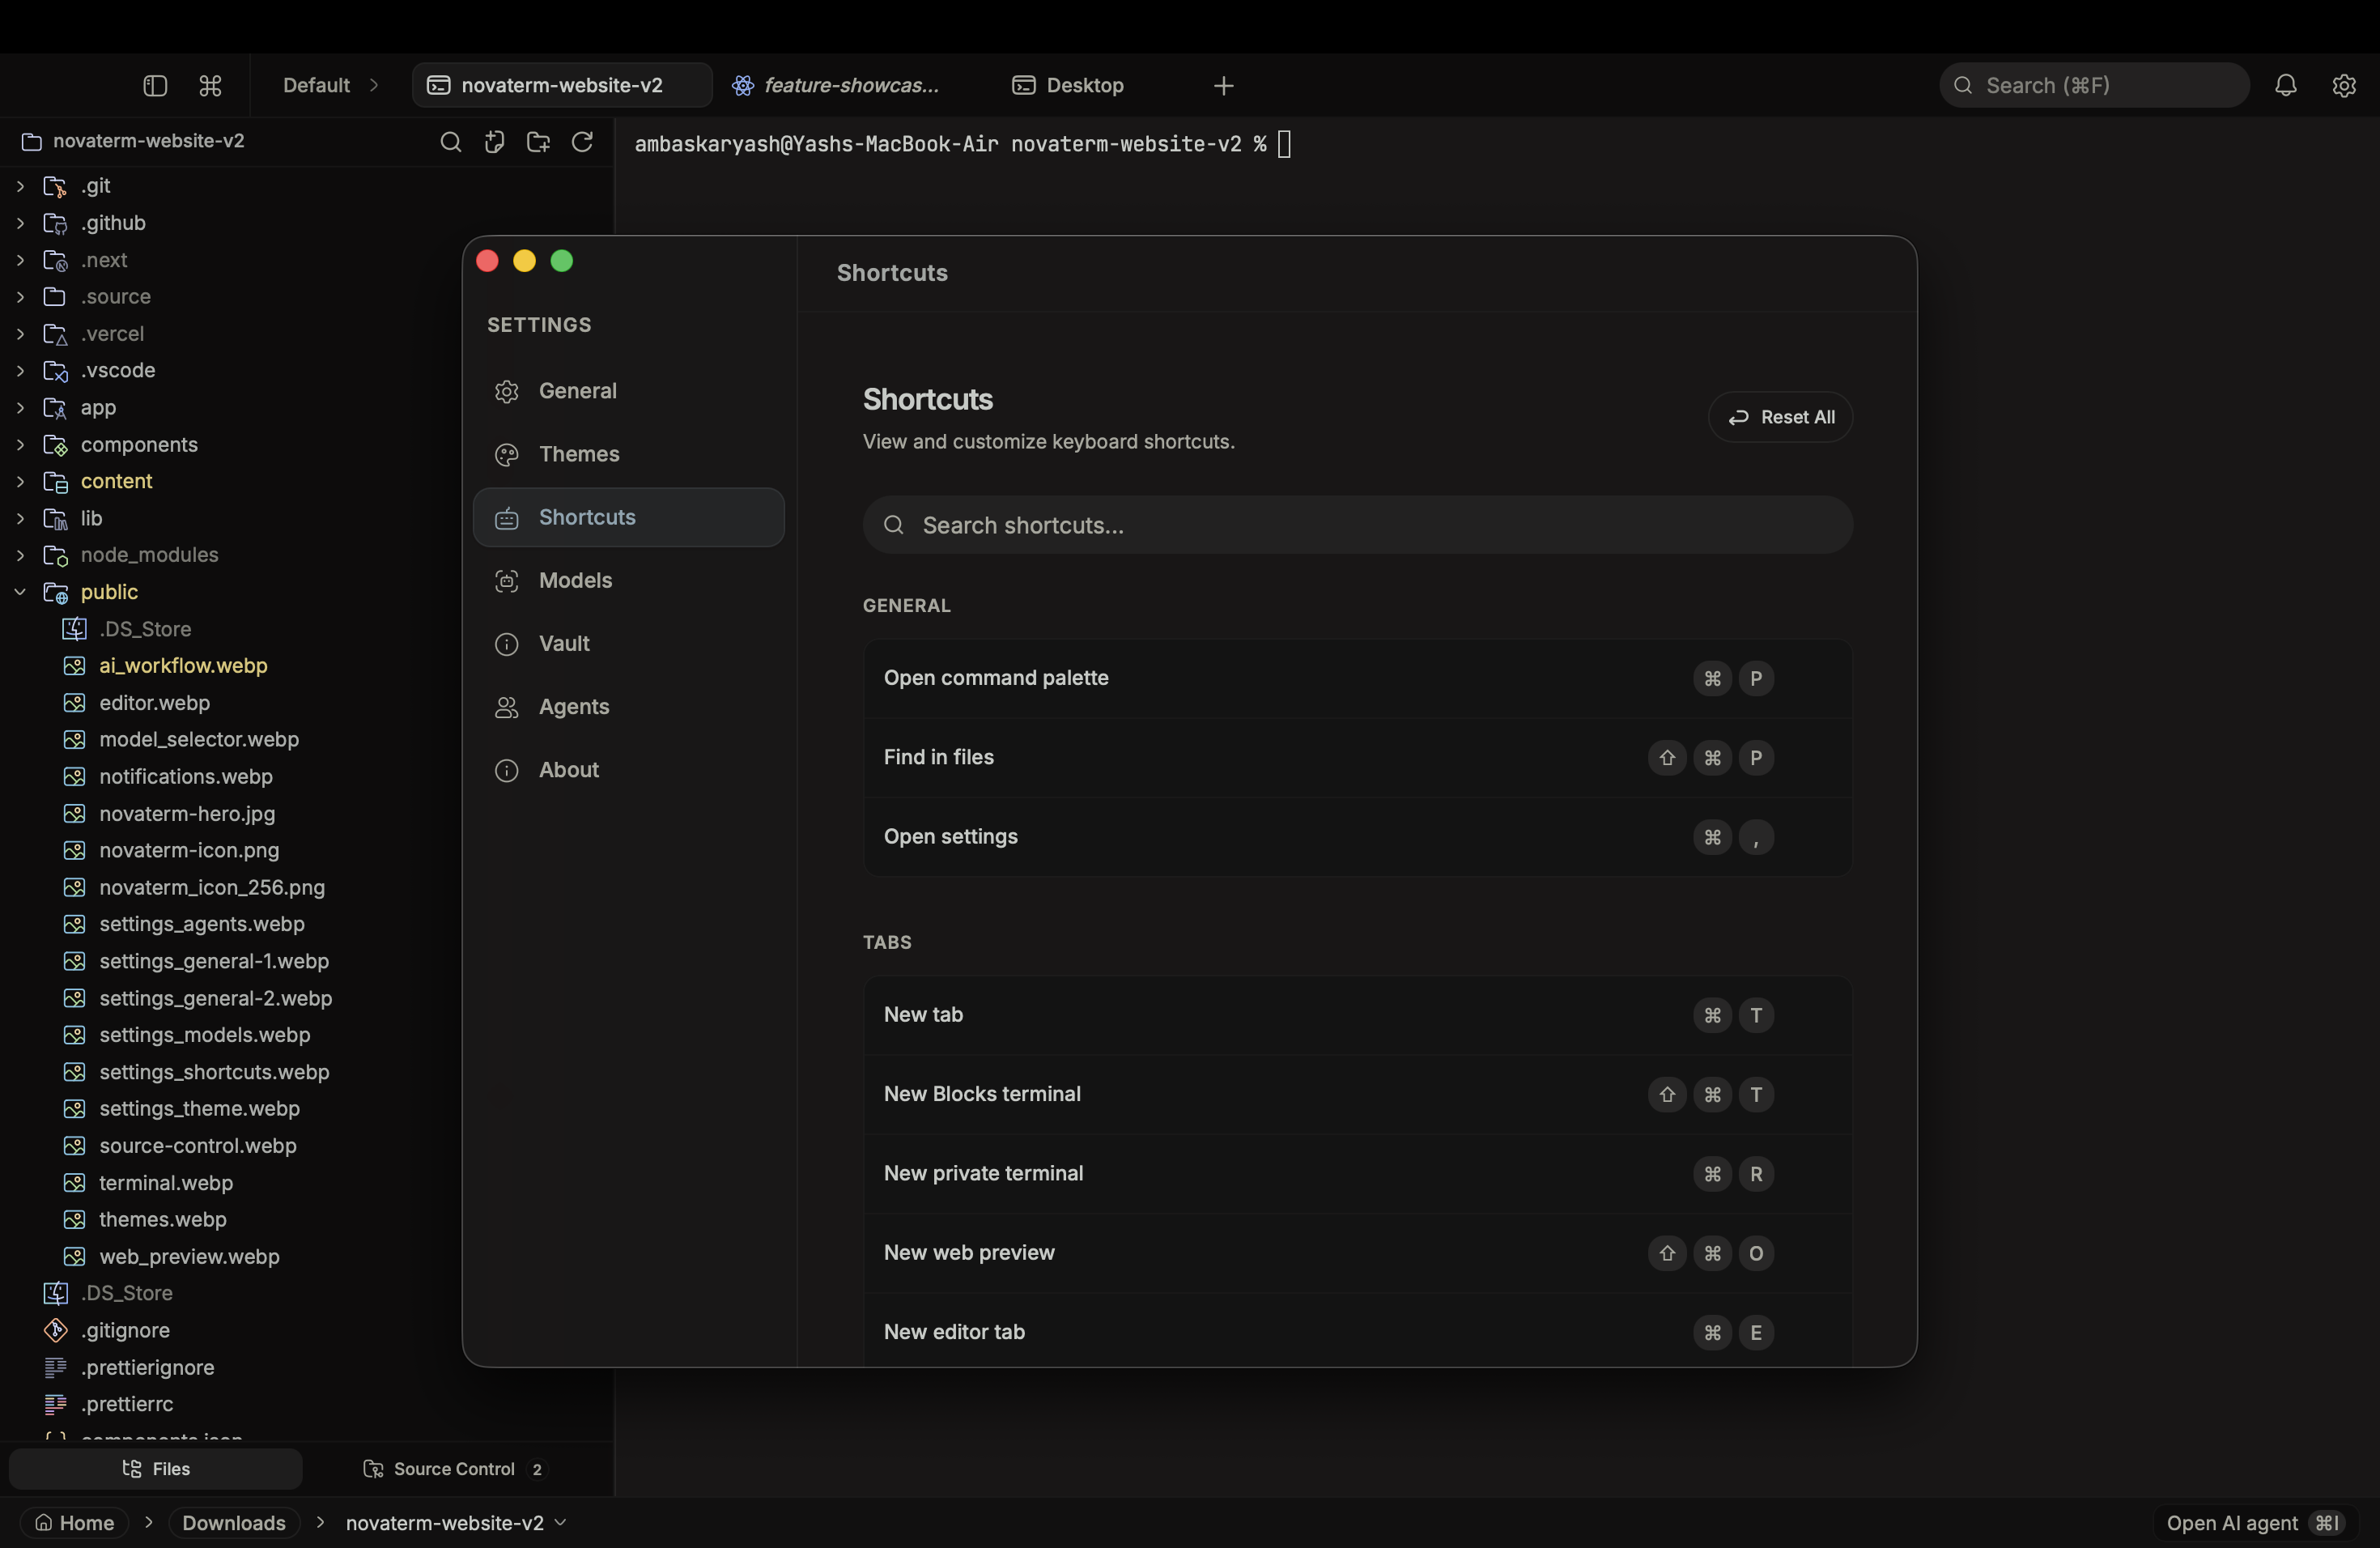This screenshot has height=1548, width=2380.
Task: Open the Models settings section
Action: pyautogui.click(x=628, y=580)
